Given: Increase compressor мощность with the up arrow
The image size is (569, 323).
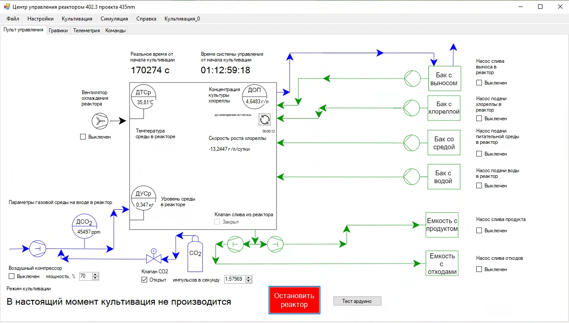Looking at the screenshot, I should pyautogui.click(x=96, y=275).
